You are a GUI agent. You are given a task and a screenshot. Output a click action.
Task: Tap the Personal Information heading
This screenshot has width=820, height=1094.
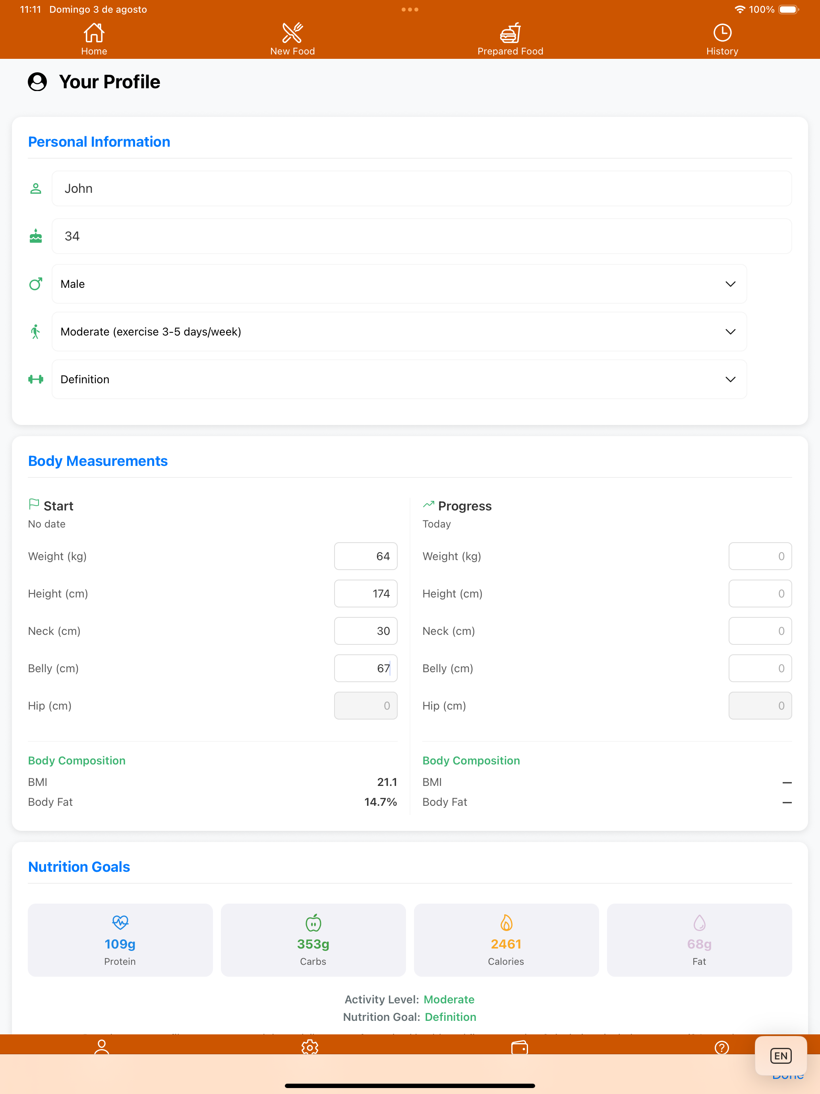pos(99,142)
